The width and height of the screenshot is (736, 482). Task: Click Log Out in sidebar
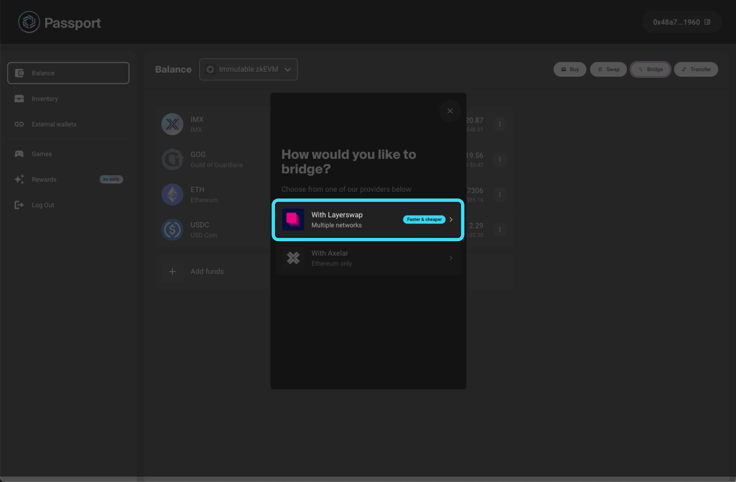(x=68, y=205)
